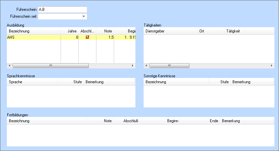Click the Sprache column header
The image size is (279, 151).
coord(32,82)
